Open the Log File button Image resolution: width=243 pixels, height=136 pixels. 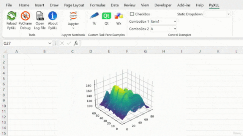[39, 20]
